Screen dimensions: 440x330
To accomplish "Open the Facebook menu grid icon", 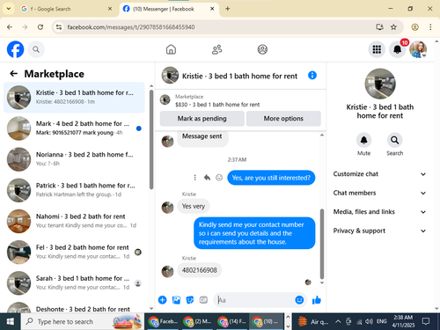I will click(x=377, y=49).
